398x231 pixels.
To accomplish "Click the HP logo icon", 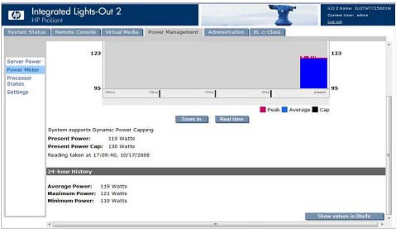I will tap(16, 15).
